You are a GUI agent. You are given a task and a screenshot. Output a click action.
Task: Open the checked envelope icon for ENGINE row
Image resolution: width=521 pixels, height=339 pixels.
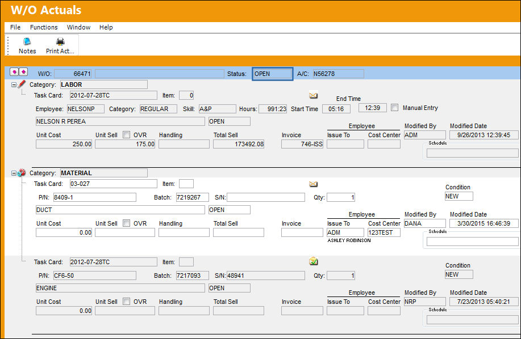click(313, 261)
